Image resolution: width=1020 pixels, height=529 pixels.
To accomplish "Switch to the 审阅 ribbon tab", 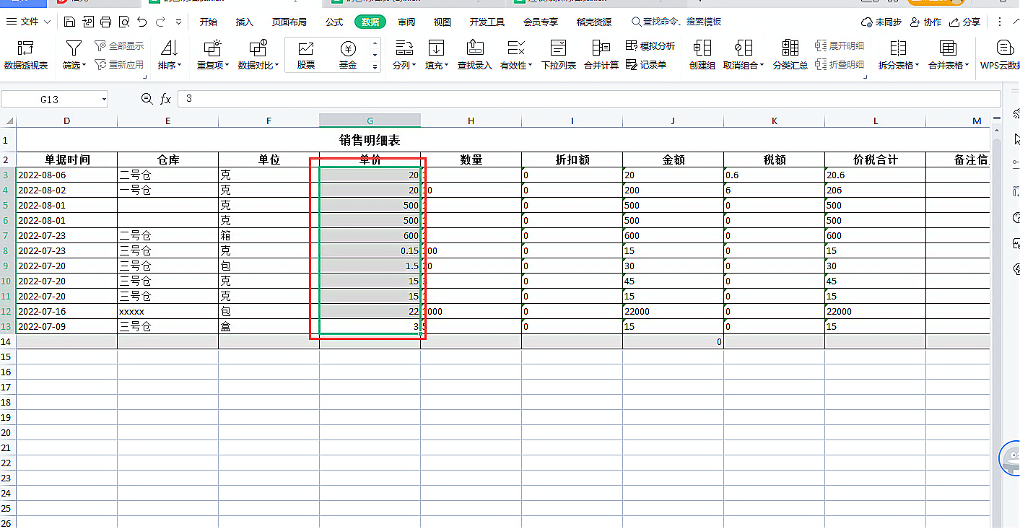I will coord(406,22).
